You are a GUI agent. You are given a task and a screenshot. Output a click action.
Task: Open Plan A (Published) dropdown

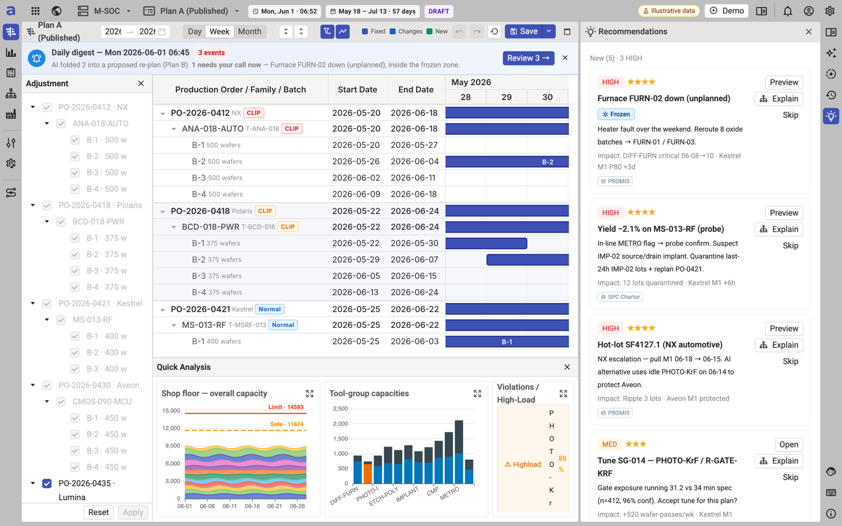tap(192, 11)
